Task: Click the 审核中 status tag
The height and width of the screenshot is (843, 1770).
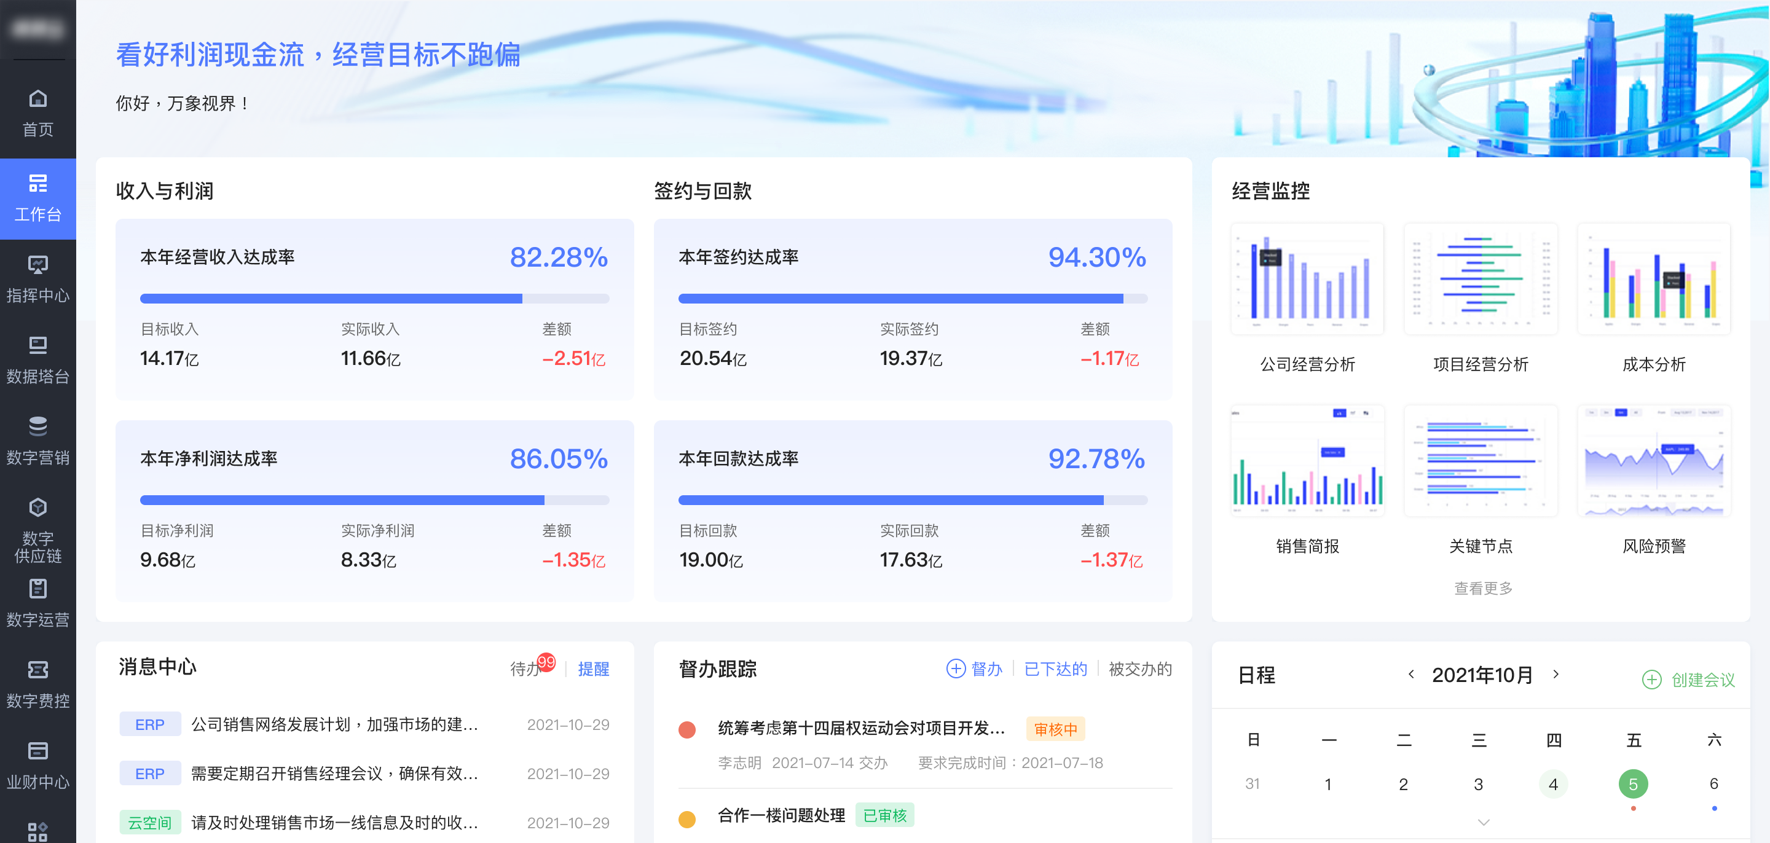Action: click(x=1055, y=729)
